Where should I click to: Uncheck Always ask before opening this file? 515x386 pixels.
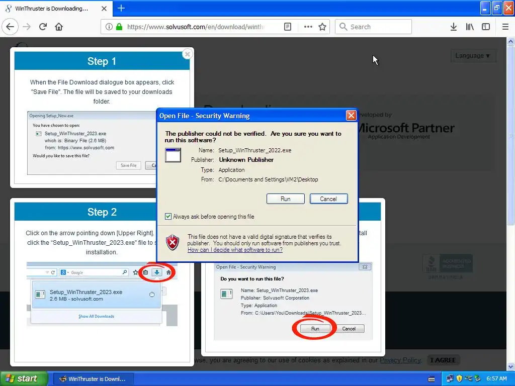tap(168, 216)
